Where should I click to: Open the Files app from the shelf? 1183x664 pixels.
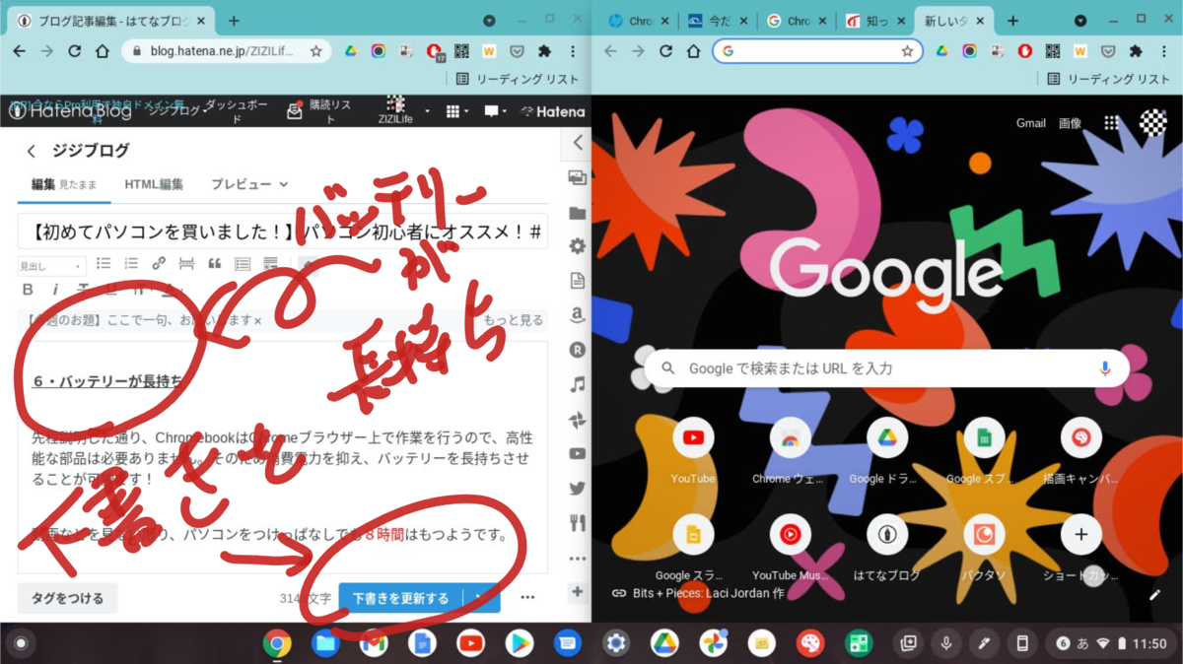(x=325, y=644)
